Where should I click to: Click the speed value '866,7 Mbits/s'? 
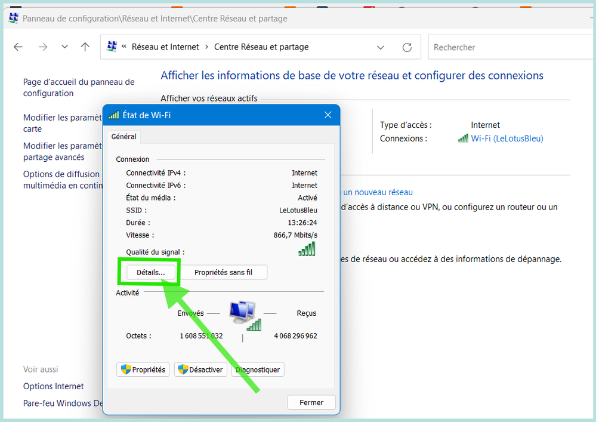(295, 235)
